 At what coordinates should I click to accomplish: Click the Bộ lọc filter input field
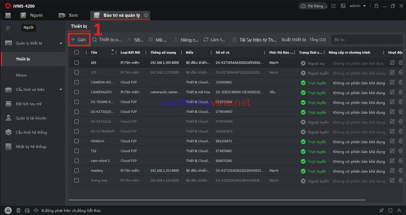click(x=365, y=40)
